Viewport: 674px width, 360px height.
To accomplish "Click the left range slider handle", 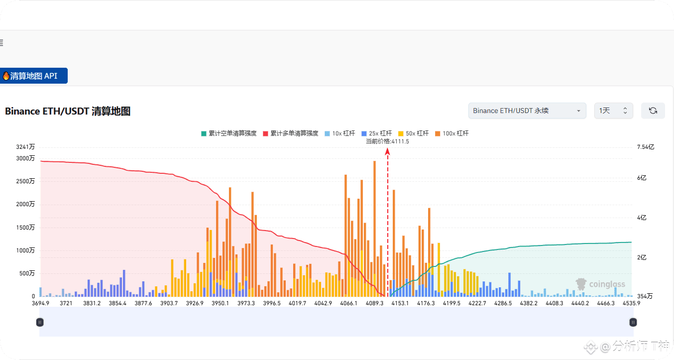I will point(40,322).
